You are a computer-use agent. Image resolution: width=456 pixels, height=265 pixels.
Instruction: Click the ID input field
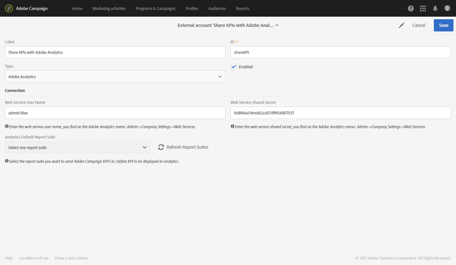341,52
